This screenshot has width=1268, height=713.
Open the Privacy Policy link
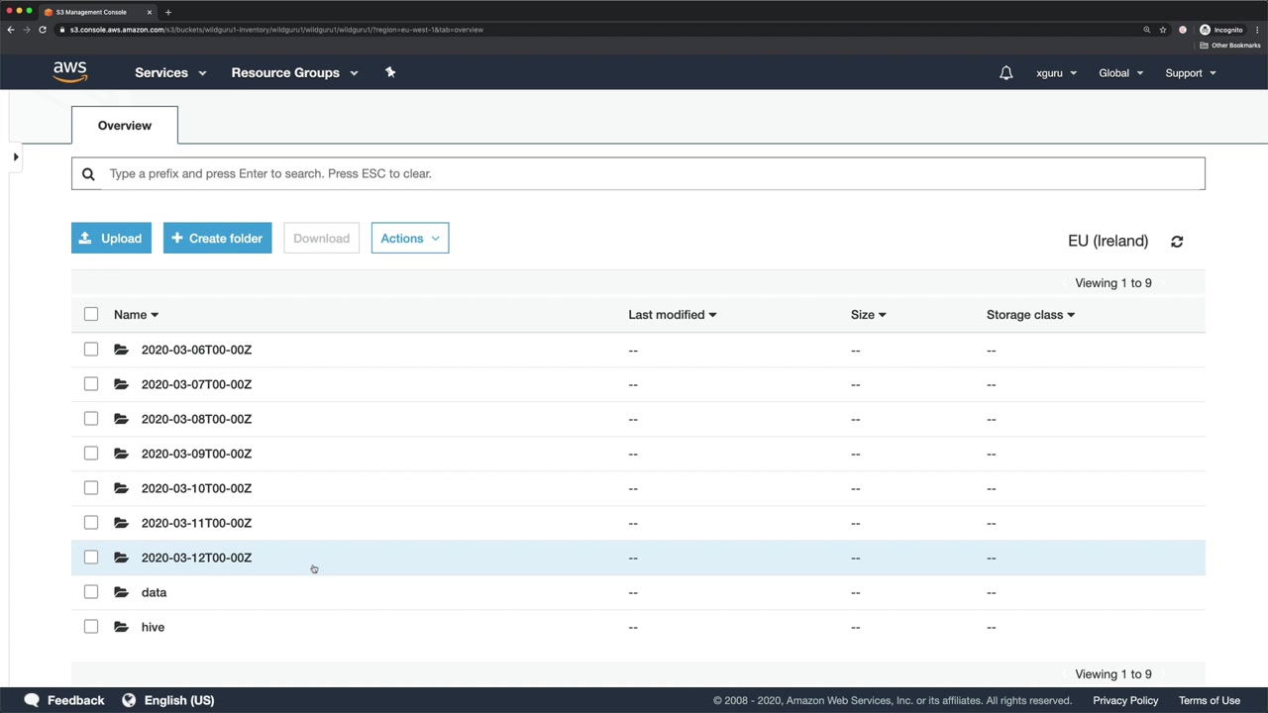pos(1125,700)
